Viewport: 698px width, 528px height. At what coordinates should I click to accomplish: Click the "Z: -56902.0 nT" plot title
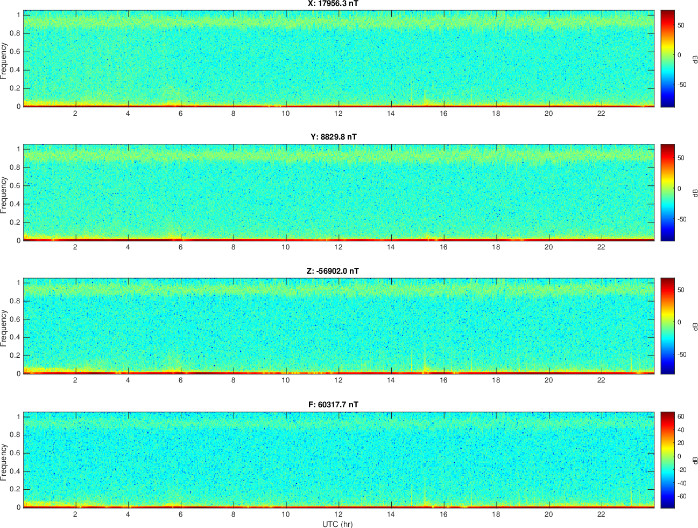tap(333, 271)
